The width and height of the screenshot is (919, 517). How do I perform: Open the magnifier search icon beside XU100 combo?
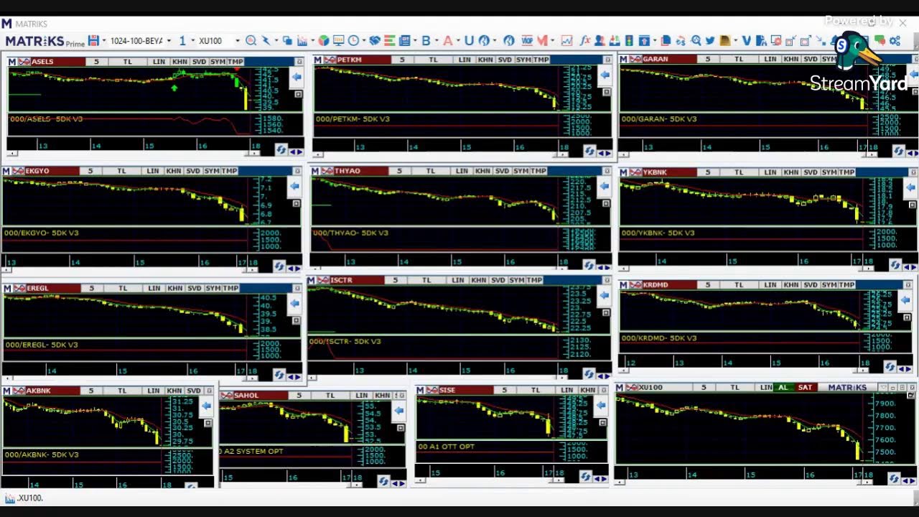pyautogui.click(x=251, y=41)
